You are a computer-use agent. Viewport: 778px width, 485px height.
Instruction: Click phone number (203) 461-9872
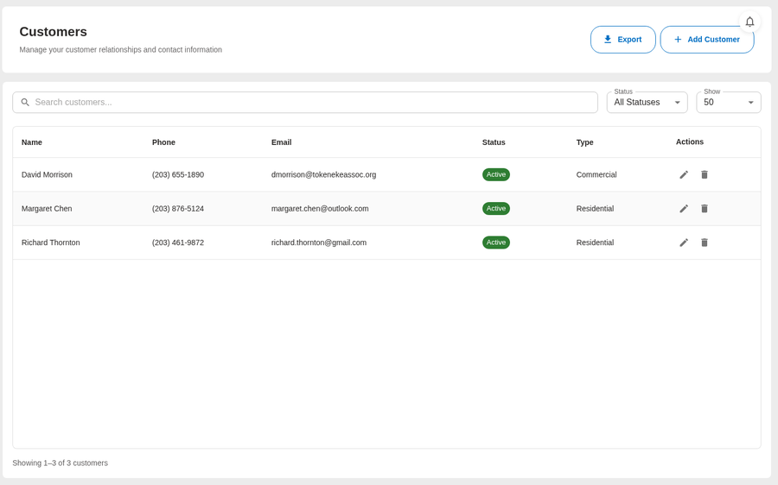(177, 243)
